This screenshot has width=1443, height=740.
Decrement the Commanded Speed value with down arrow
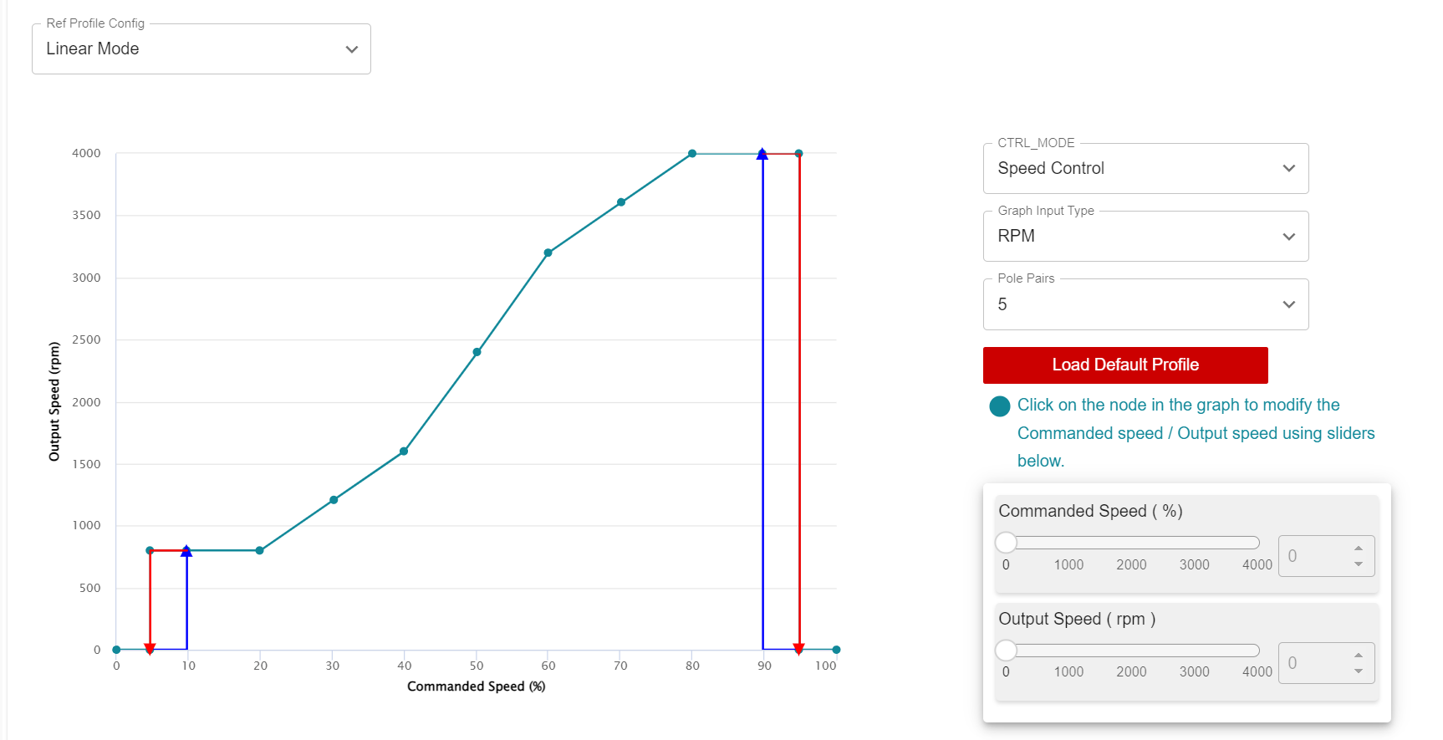pos(1359,564)
